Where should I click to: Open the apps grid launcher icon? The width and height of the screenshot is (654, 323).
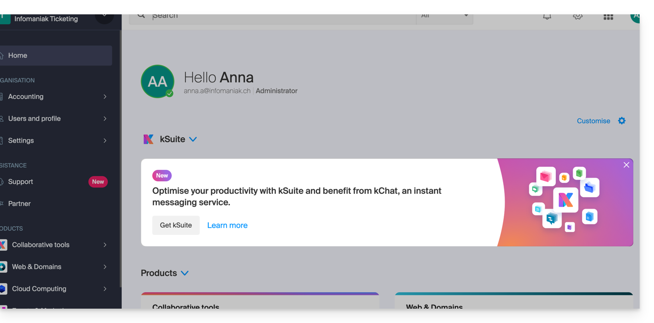pyautogui.click(x=608, y=17)
